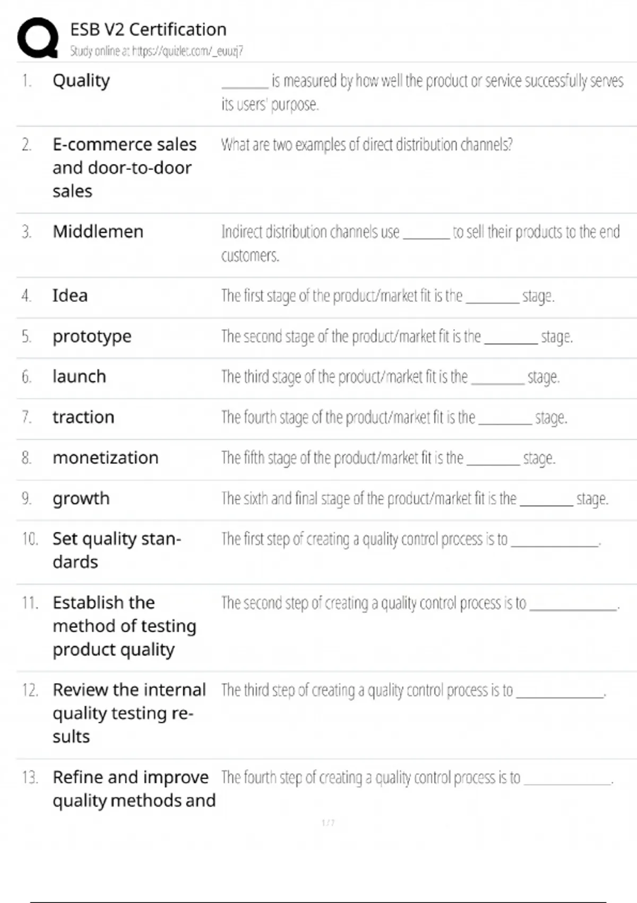Click Review the internal quality testing results
Image resolution: width=637 pixels, height=903 pixels.
[x=129, y=713]
